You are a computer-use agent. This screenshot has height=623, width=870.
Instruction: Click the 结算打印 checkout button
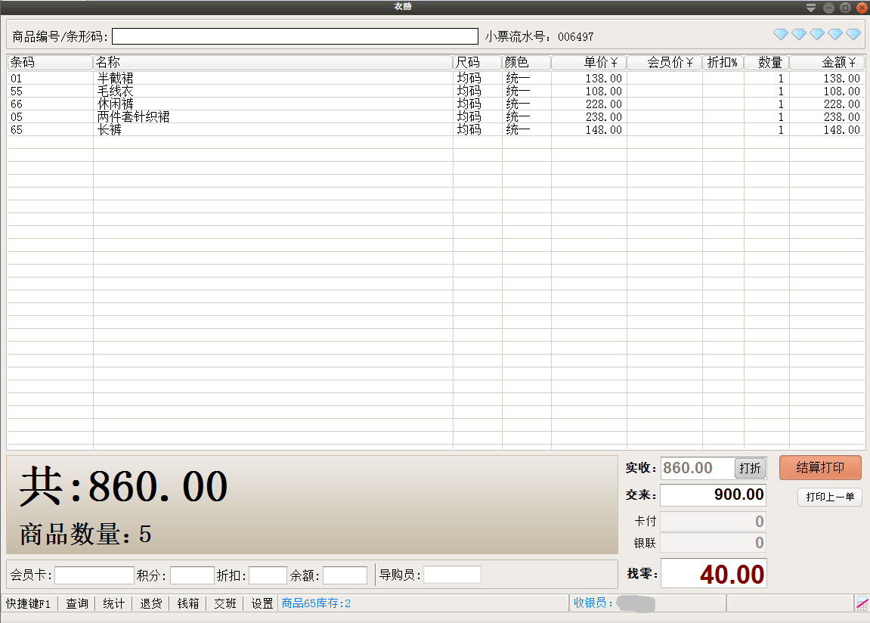pyautogui.click(x=820, y=467)
